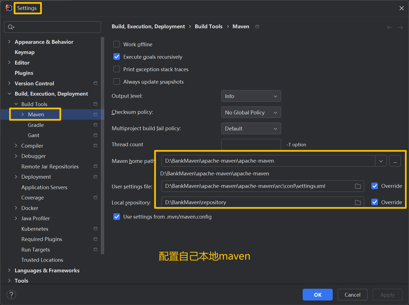Select Plugins in settings tree

pos(24,73)
